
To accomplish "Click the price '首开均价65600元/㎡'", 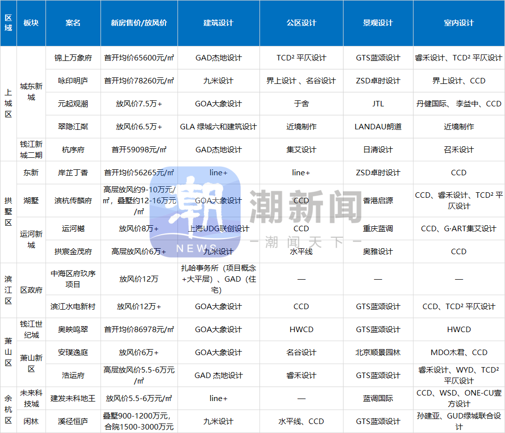I will tap(139, 58).
